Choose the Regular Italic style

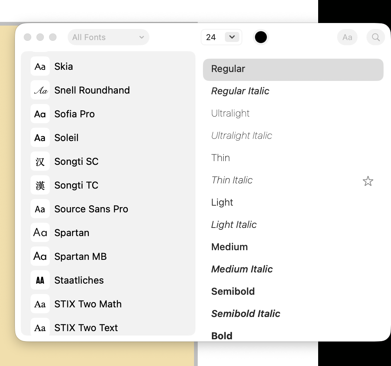tap(293, 91)
